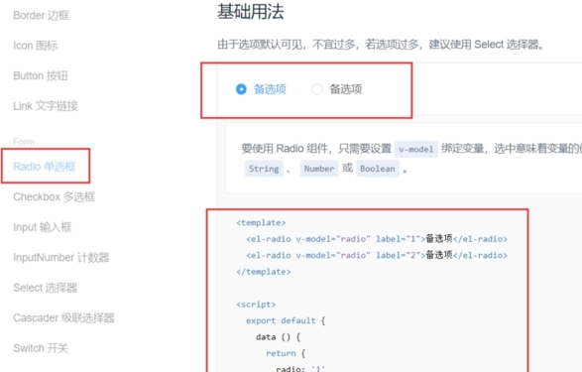This screenshot has height=372, width=582.
Task: Open Border 边框 in sidebar
Action: (x=42, y=15)
